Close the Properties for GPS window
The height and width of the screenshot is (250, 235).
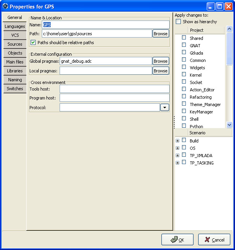pyautogui.click(x=228, y=7)
